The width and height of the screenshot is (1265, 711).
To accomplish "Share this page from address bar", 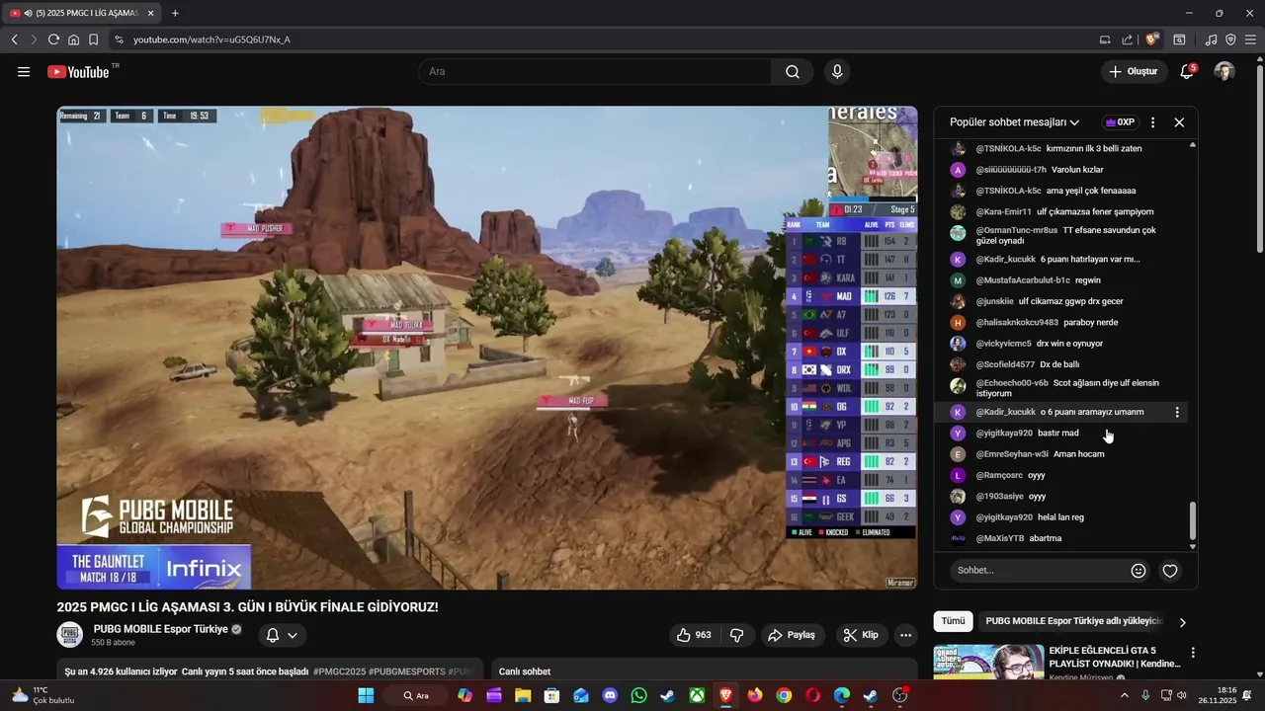I will click(1128, 39).
